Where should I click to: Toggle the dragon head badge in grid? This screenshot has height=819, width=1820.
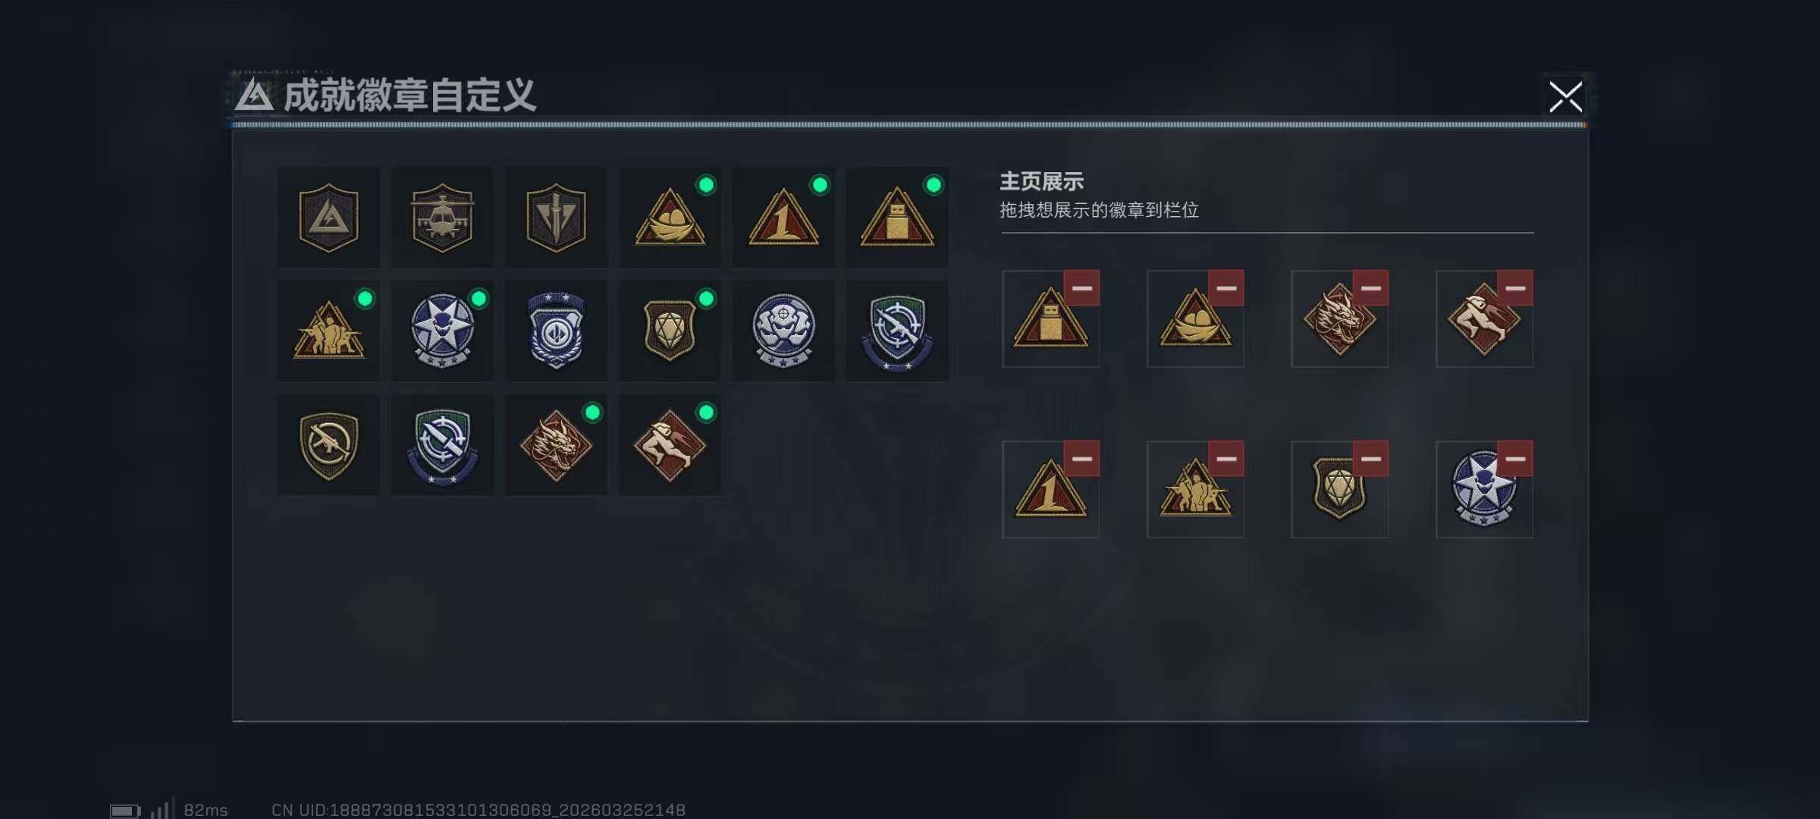556,445
